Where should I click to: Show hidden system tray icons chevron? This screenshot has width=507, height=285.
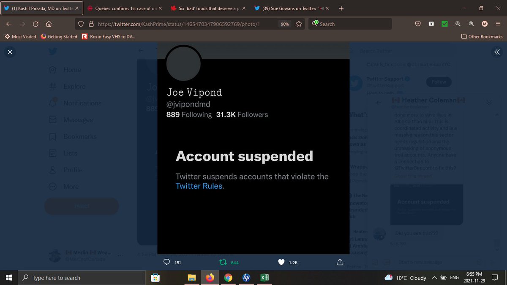(x=434, y=278)
